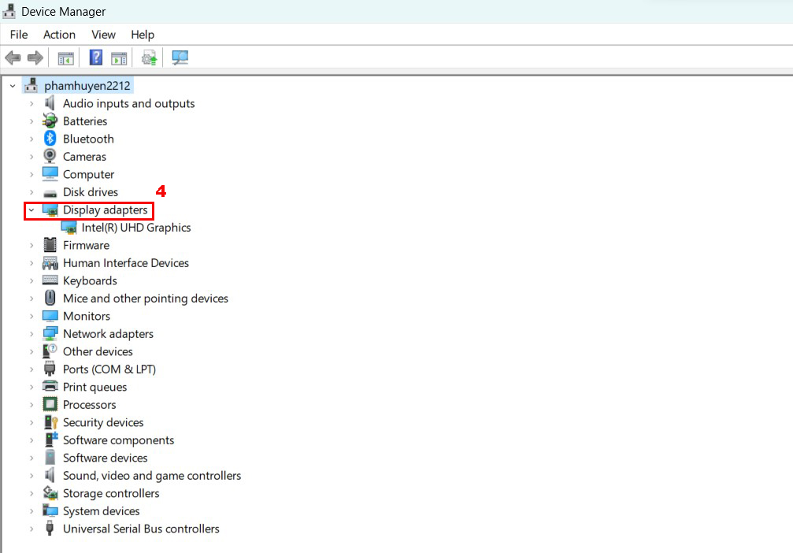Click Show/Hide console tree toolbar icon
This screenshot has height=553, width=793.
pos(65,58)
